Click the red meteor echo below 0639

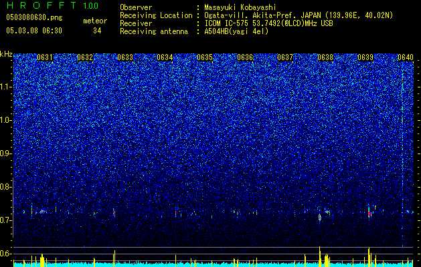(369, 213)
